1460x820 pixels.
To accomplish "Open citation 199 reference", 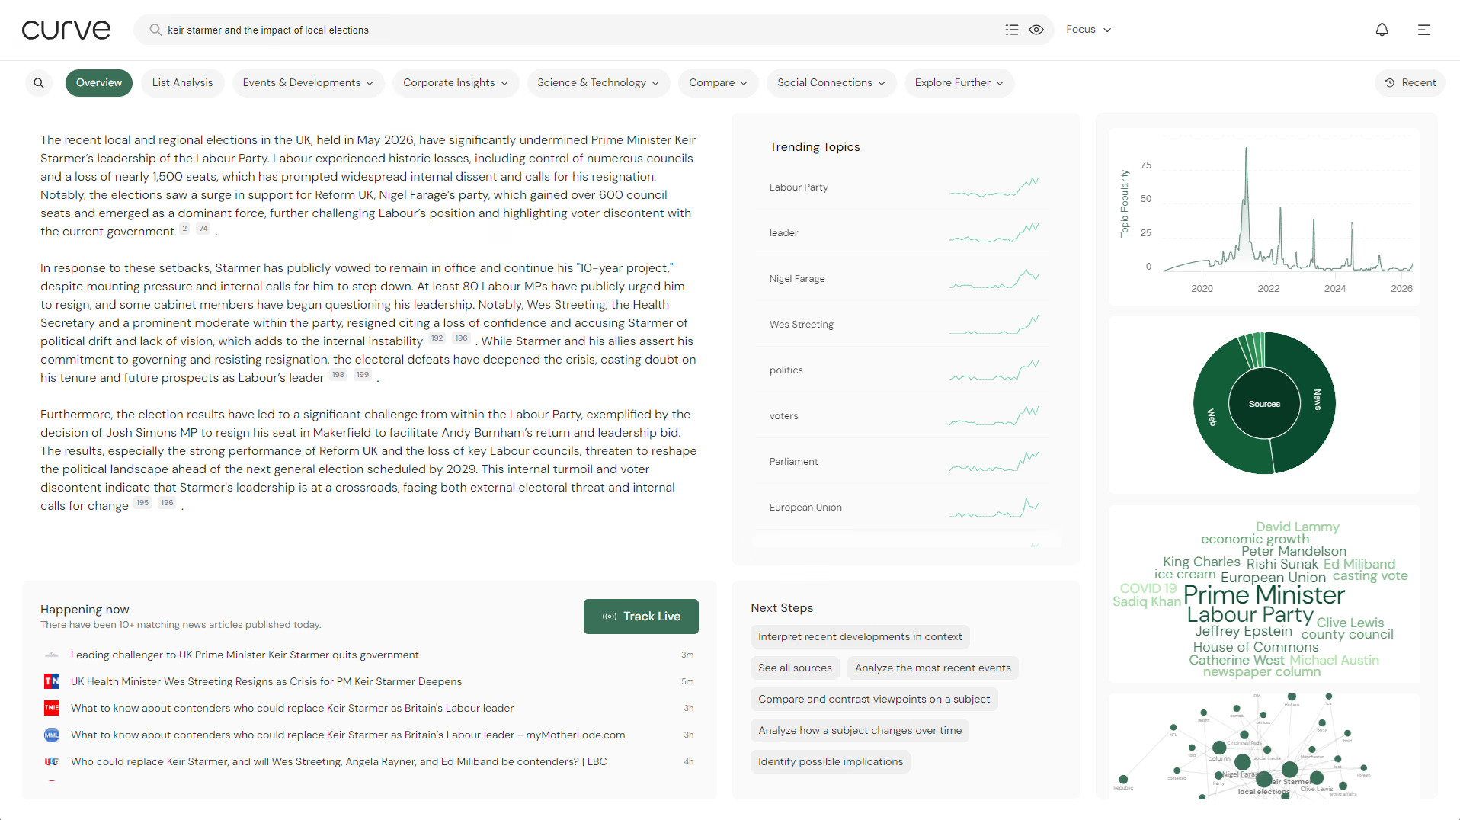I will (363, 375).
